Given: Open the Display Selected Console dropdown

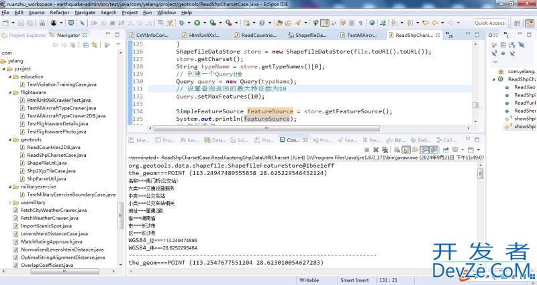Looking at the screenshot, I should 462,150.
